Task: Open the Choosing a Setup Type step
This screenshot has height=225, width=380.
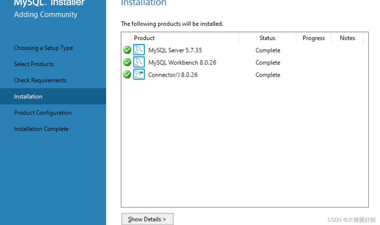Action: click(x=43, y=48)
